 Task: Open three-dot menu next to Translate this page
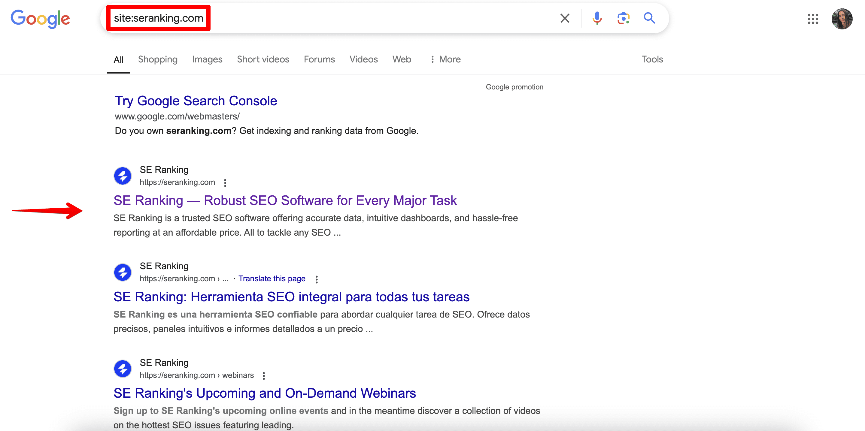point(316,279)
